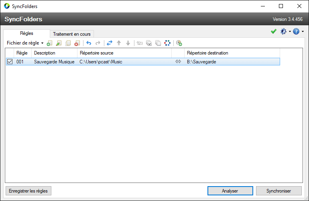The width and height of the screenshot is (309, 201).
Task: Expand the arrow next to the settings gear
Action: pyautogui.click(x=290, y=31)
